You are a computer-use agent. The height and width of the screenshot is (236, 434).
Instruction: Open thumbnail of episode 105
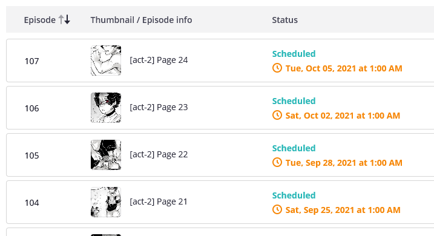[x=106, y=155]
